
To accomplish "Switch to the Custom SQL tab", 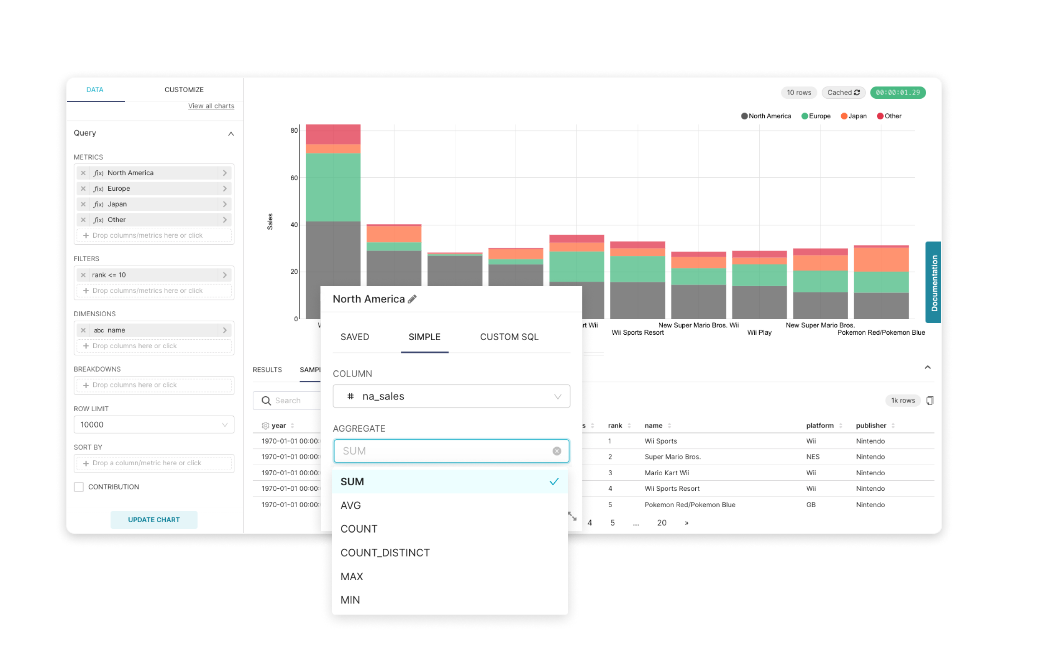I will coord(509,337).
